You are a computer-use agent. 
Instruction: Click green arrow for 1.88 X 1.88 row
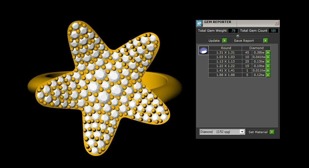click(268, 75)
